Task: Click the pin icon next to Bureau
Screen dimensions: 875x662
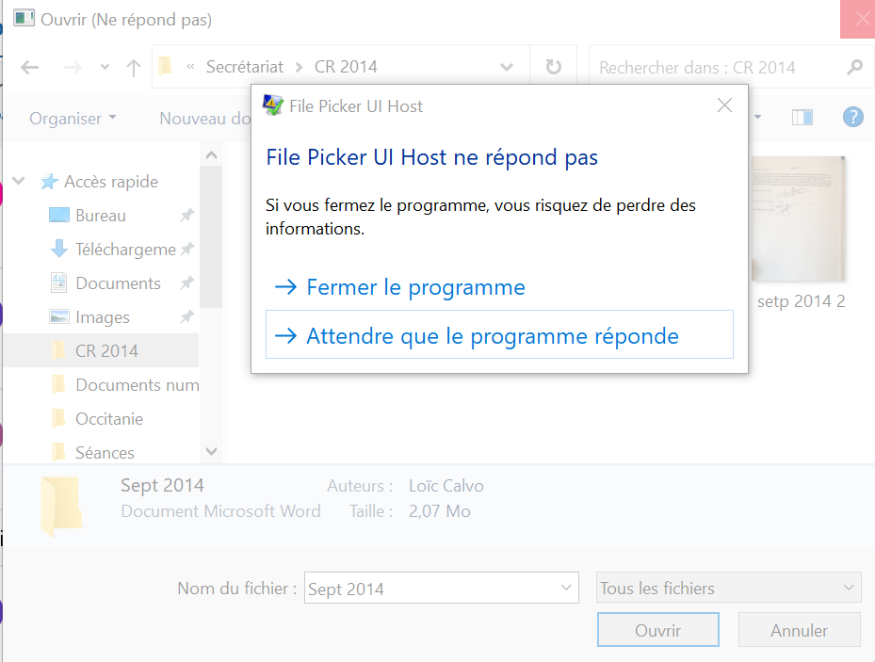Action: click(186, 215)
